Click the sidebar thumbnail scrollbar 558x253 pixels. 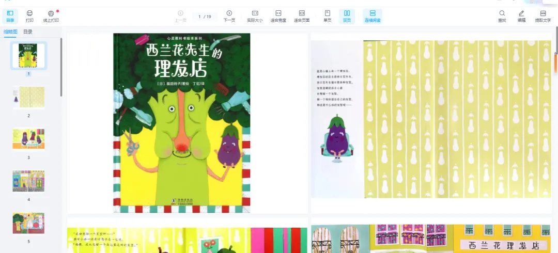[x=61, y=67]
